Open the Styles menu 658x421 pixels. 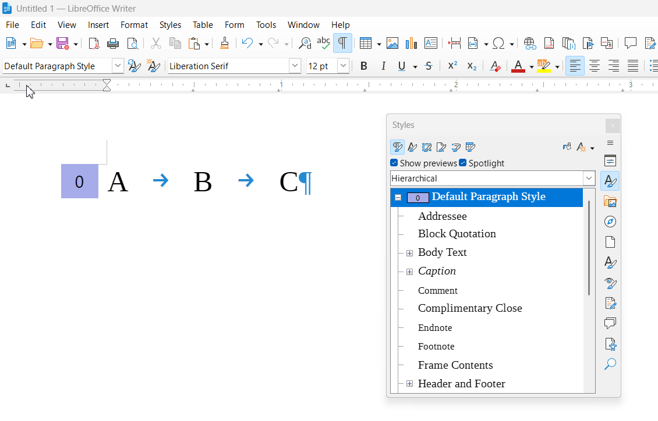[170, 24]
